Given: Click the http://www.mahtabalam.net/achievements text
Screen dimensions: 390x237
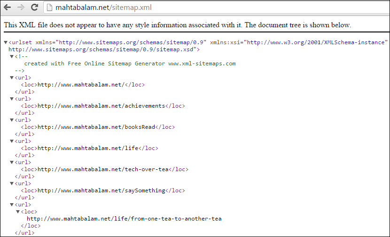Looking at the screenshot, I should pos(101,106).
